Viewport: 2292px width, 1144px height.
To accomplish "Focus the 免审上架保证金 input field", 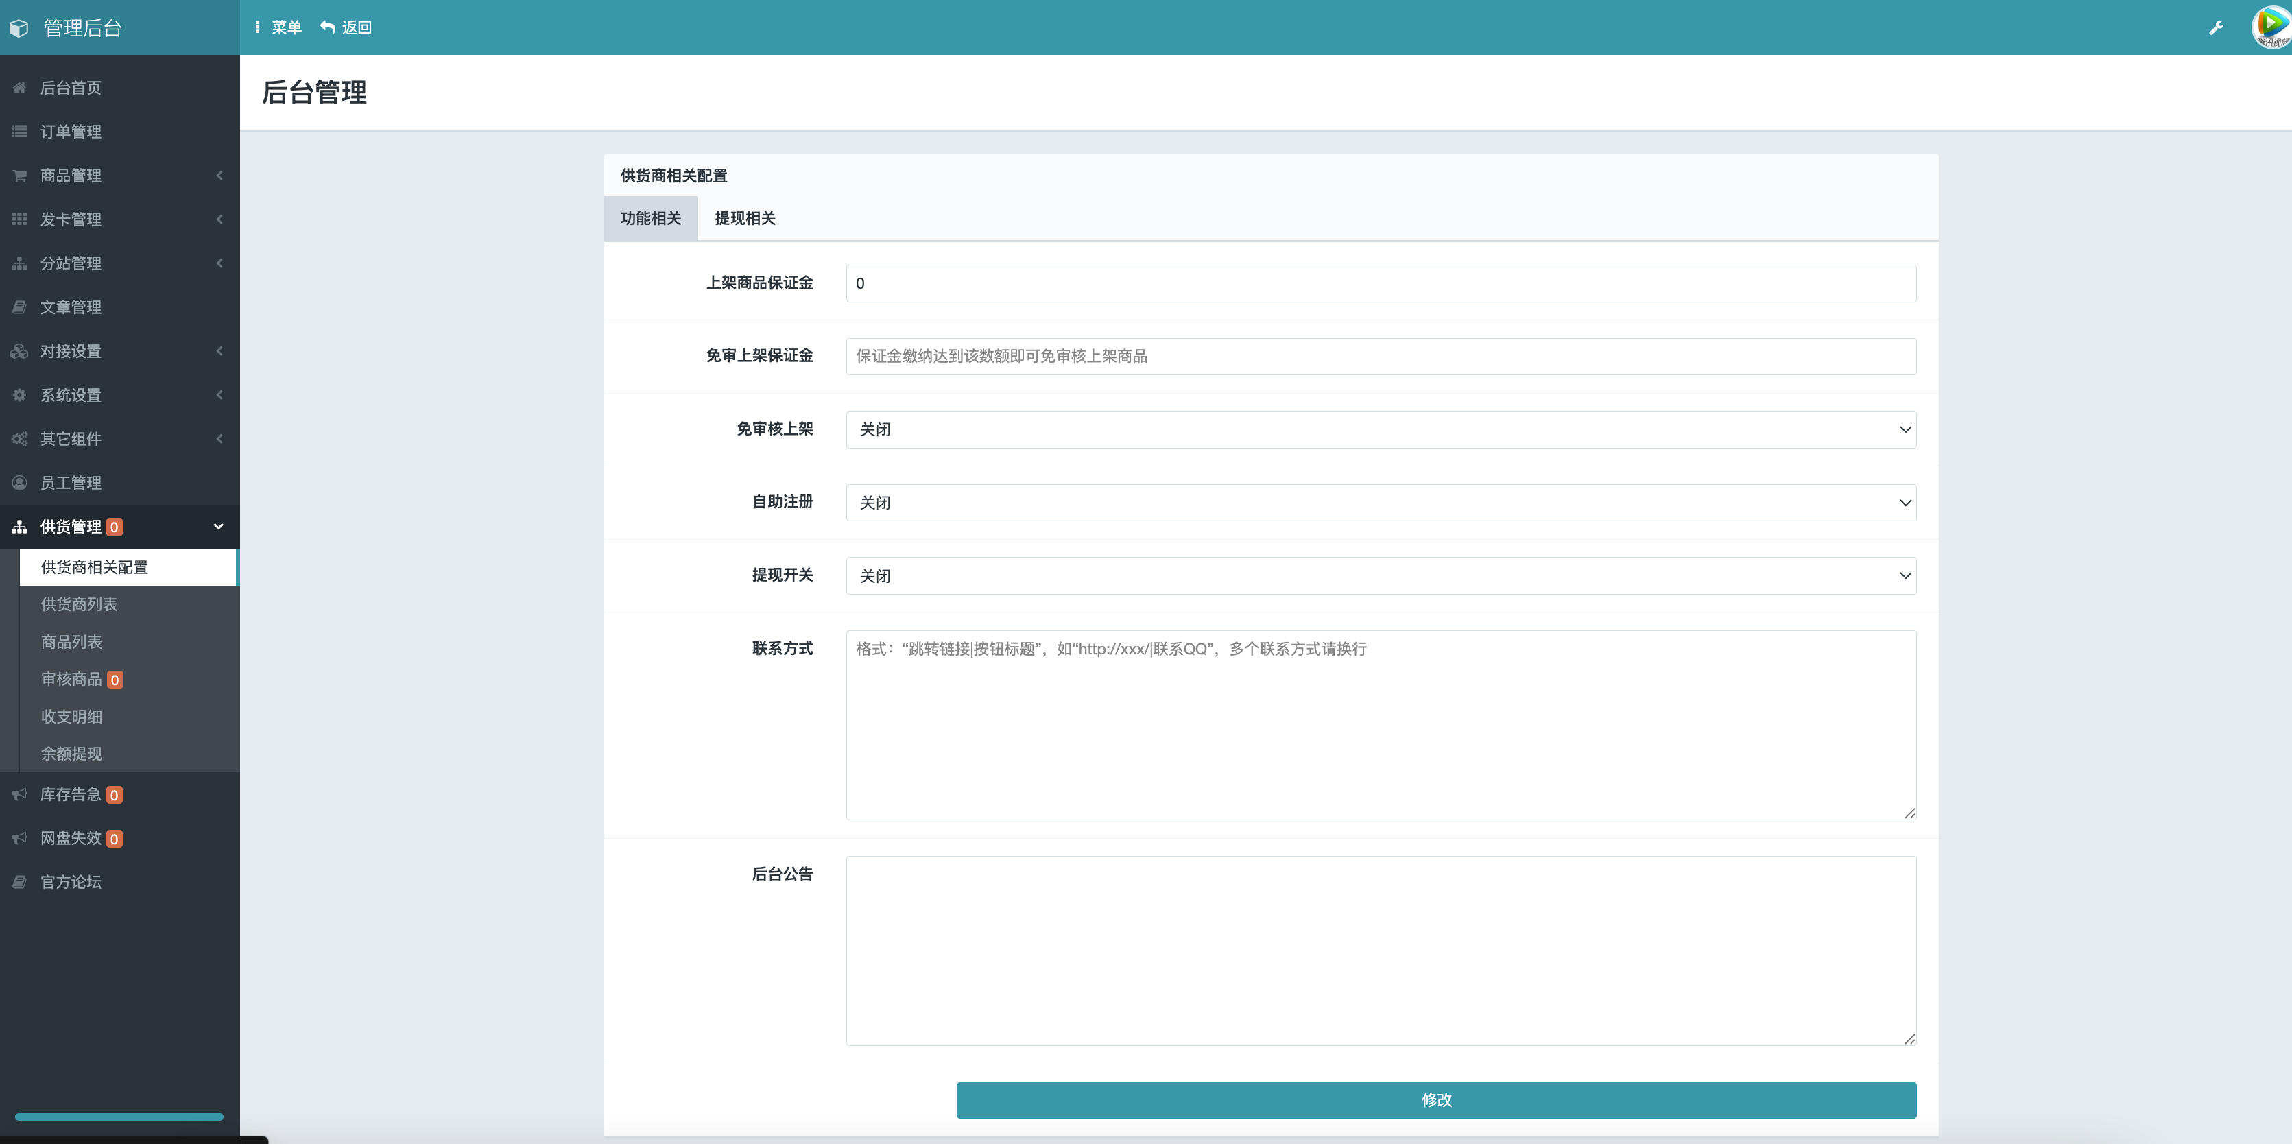I will [1380, 357].
